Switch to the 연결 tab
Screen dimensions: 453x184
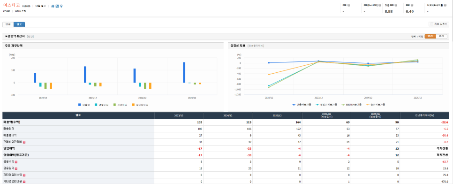8,24
